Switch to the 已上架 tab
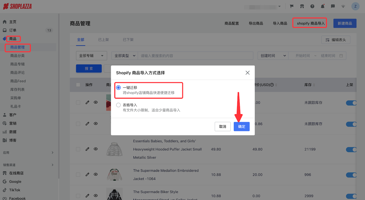 103,40
